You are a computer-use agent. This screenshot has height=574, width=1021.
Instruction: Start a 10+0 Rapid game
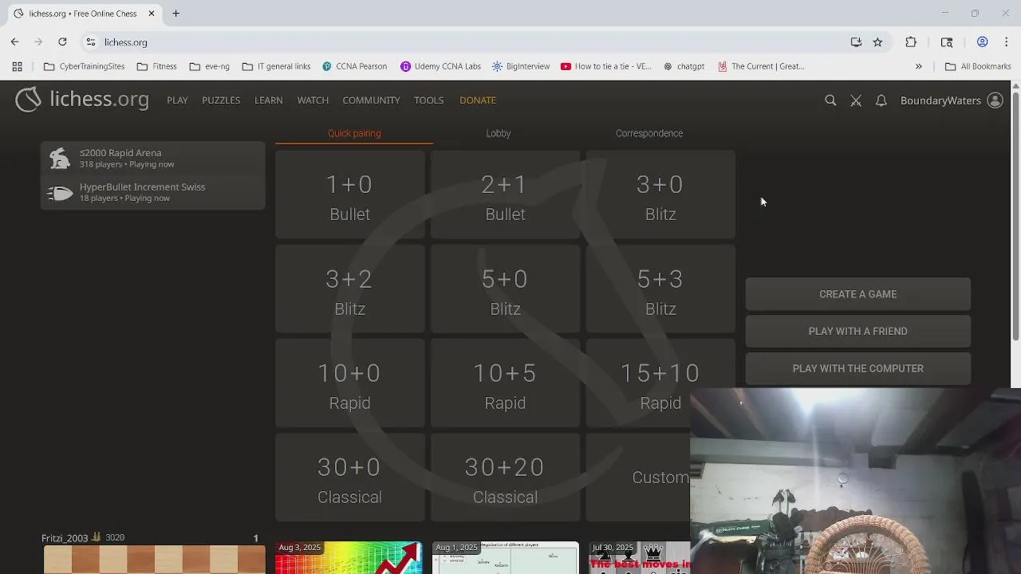coord(349,383)
